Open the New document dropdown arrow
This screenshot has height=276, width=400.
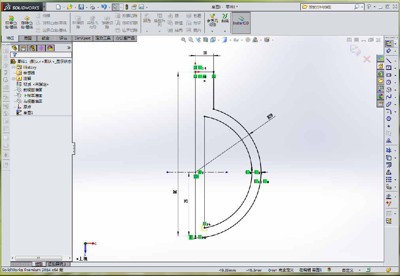pos(64,7)
